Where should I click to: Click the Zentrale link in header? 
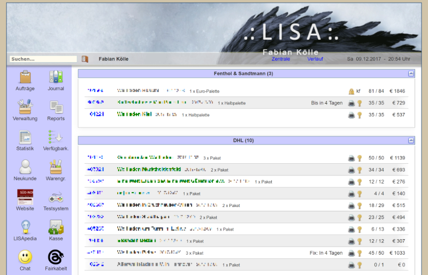tap(281, 59)
